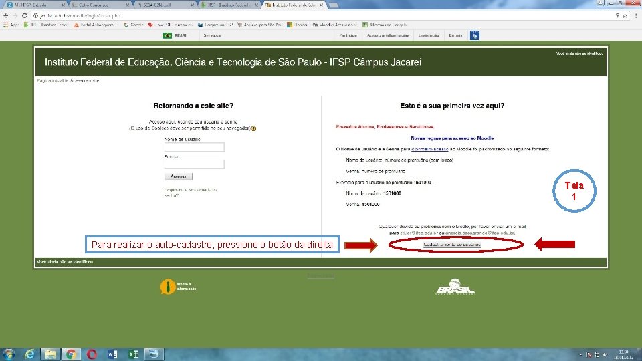642x361 pixels.
Task: Open the Apps bookmarks shortcut
Action: 11,25
